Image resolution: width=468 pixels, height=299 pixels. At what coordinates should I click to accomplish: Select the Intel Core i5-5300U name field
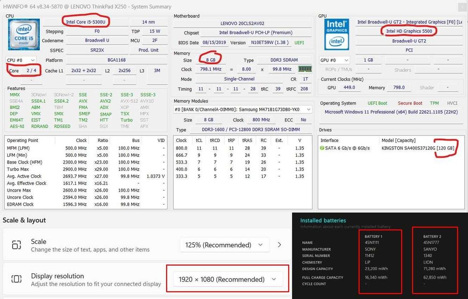[x=86, y=22]
